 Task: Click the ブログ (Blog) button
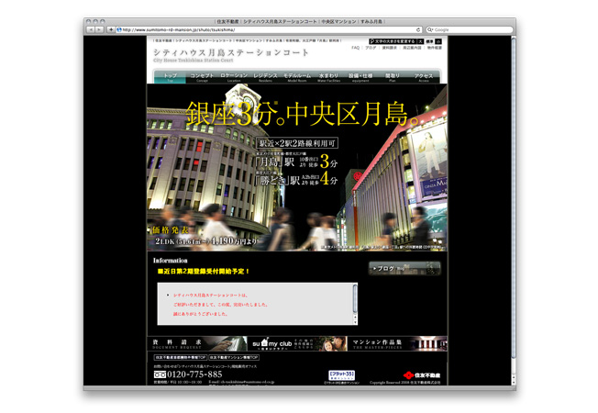point(404,269)
